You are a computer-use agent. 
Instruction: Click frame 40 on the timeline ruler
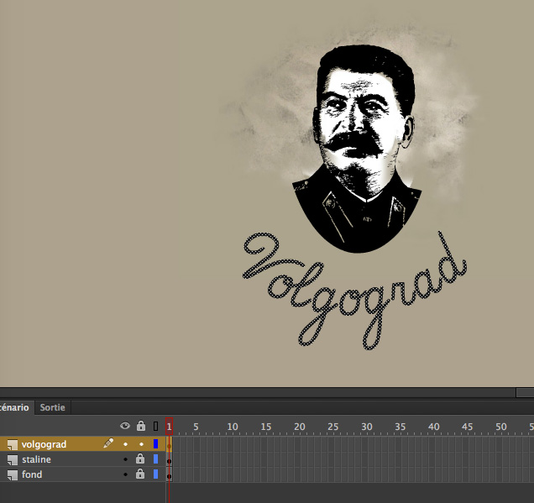(x=433, y=427)
